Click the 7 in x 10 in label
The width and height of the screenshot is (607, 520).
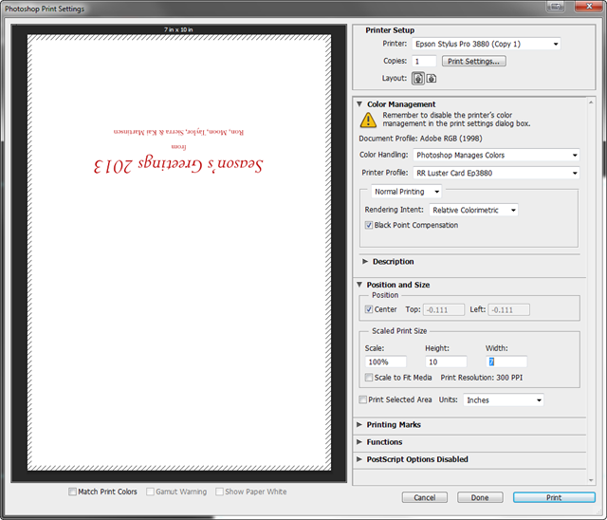(x=178, y=29)
